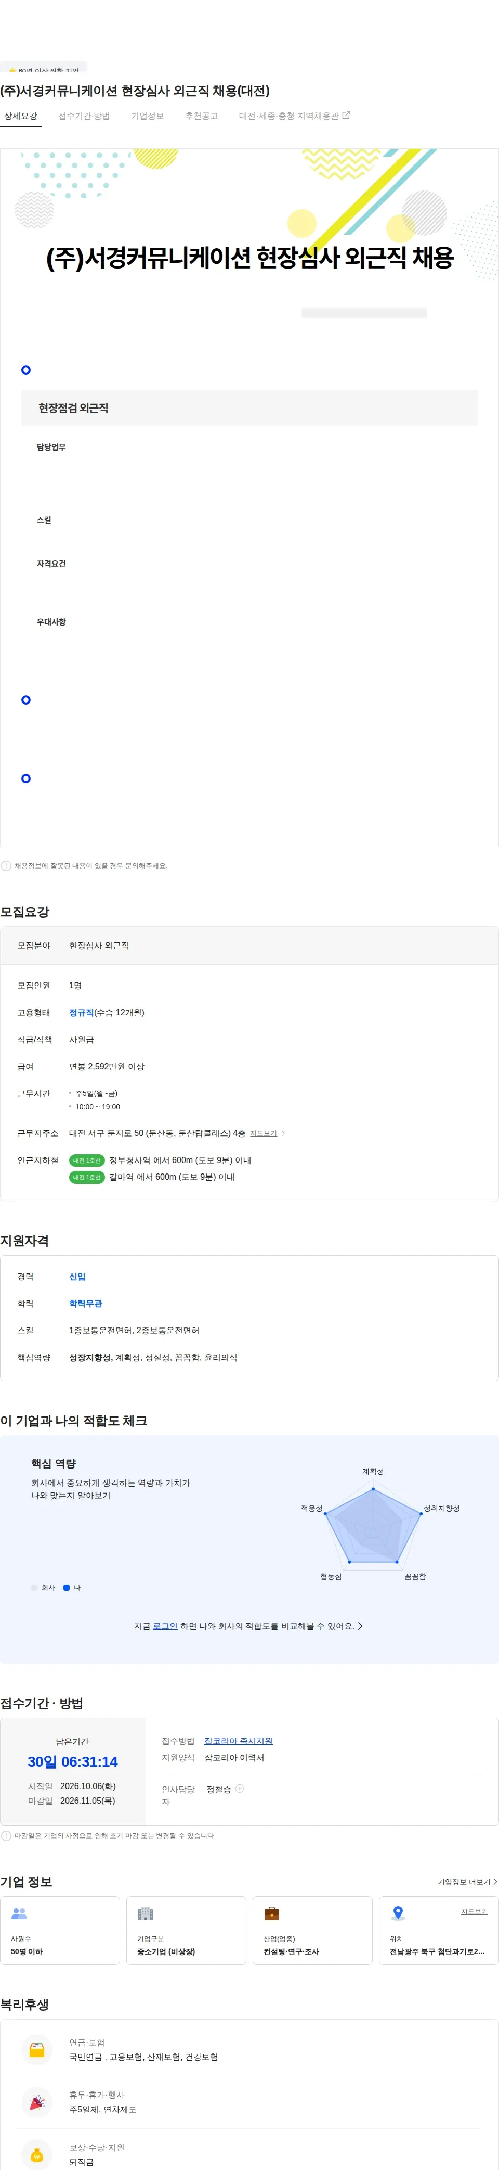Click 중소기업 (비상장) text
Viewport: 499px width, 2170px height.
coord(166,1952)
